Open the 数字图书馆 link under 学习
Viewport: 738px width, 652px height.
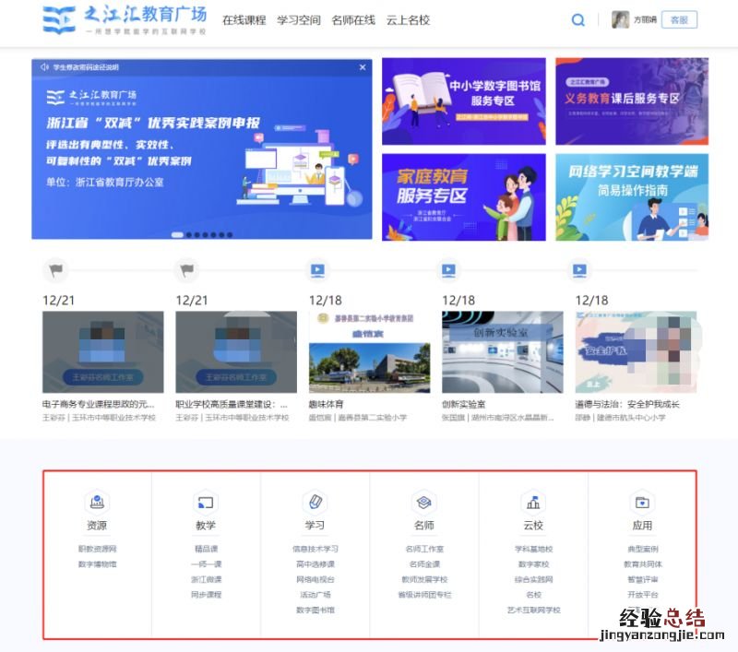[x=315, y=610]
